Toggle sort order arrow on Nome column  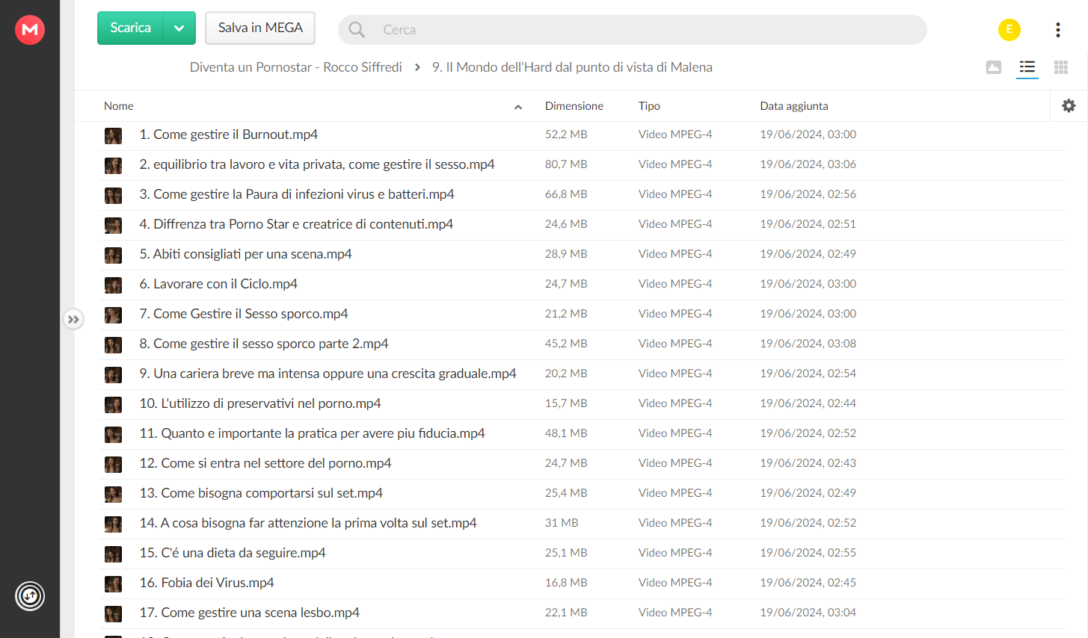pyautogui.click(x=518, y=107)
